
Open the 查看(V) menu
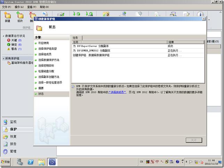(x=32, y=7)
